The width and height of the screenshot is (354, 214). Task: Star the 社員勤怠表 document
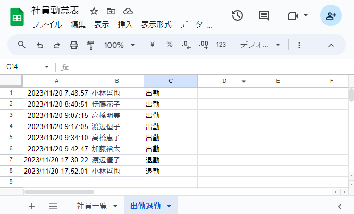coord(94,11)
